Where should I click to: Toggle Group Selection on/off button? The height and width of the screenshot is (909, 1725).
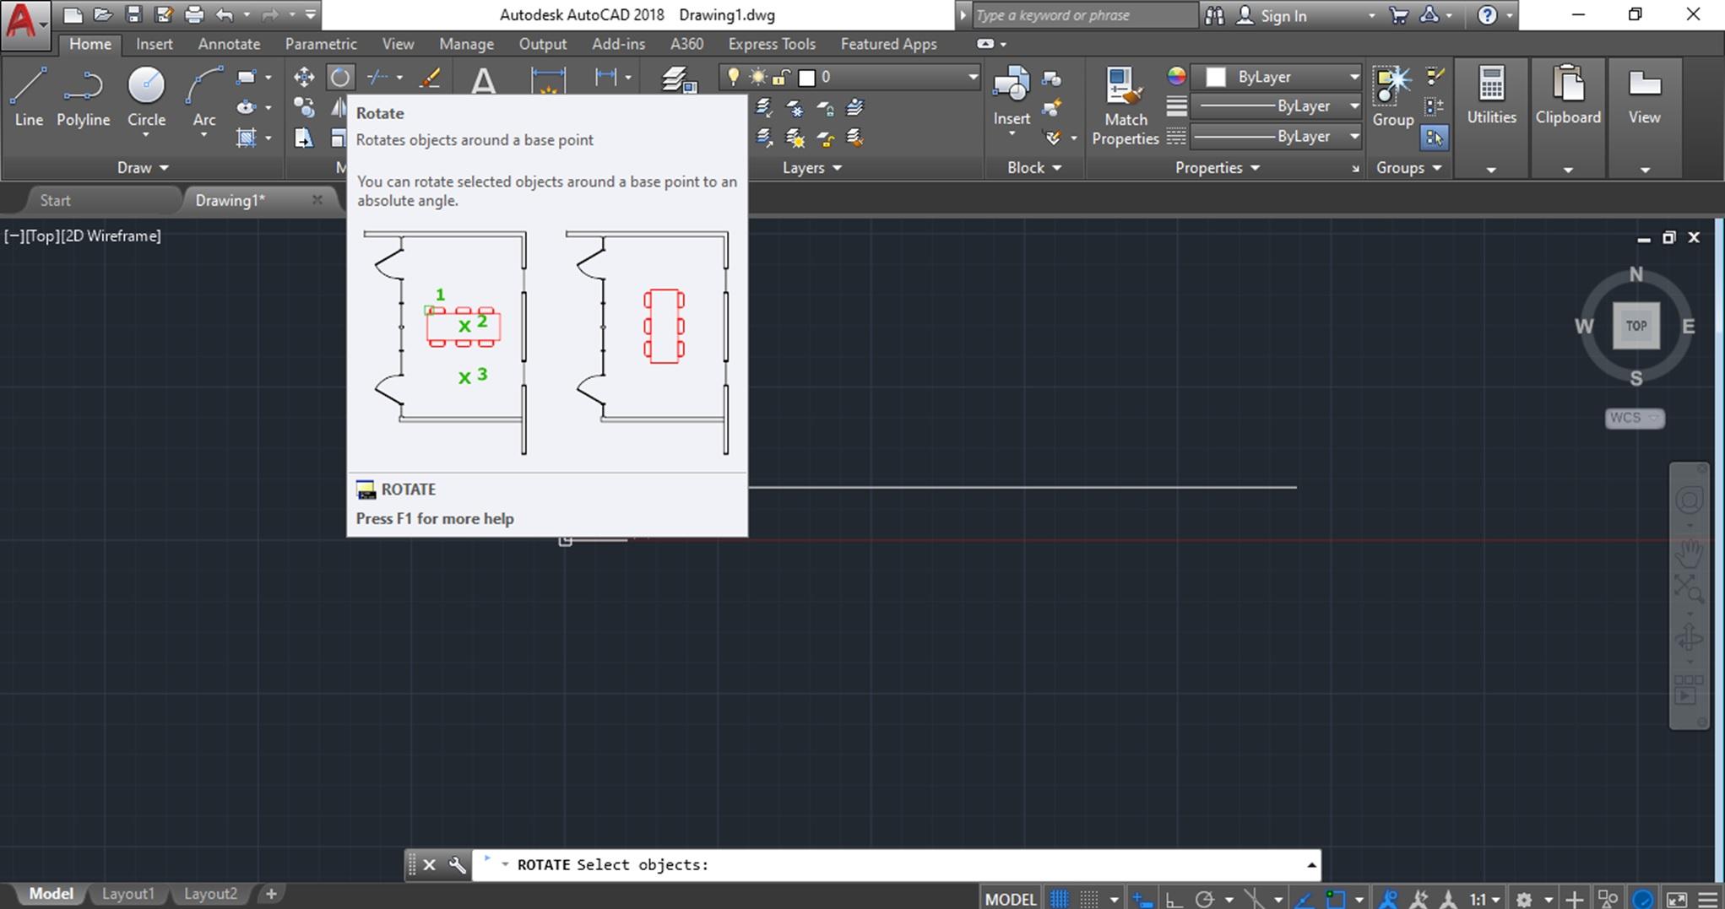coord(1435,137)
